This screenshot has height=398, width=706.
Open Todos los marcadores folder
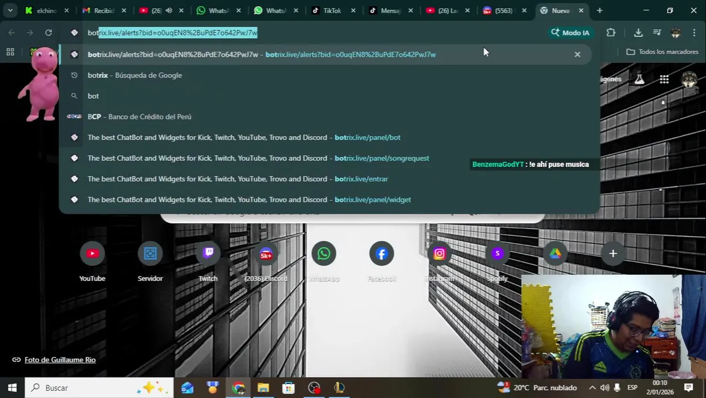pyautogui.click(x=662, y=52)
